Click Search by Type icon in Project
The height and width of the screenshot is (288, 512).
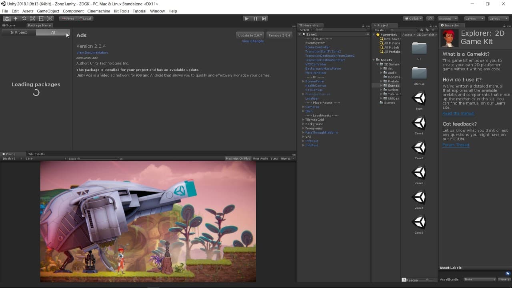pyautogui.click(x=422, y=30)
